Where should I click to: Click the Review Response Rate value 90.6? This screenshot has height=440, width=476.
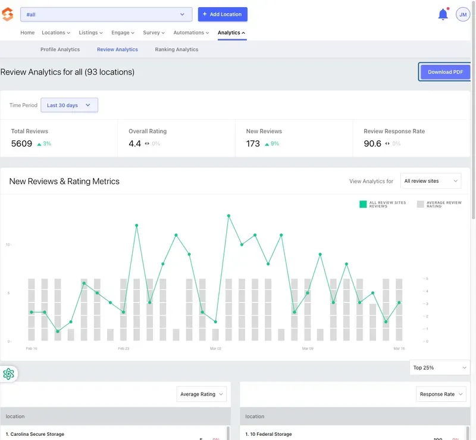coord(372,143)
